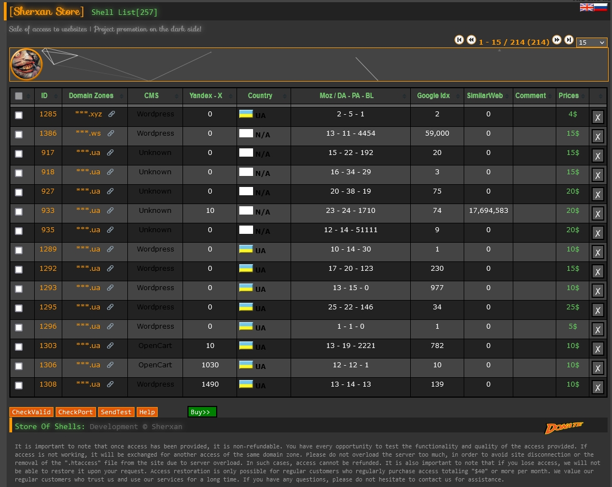
Task: Go to the first page of results
Action: point(459,40)
